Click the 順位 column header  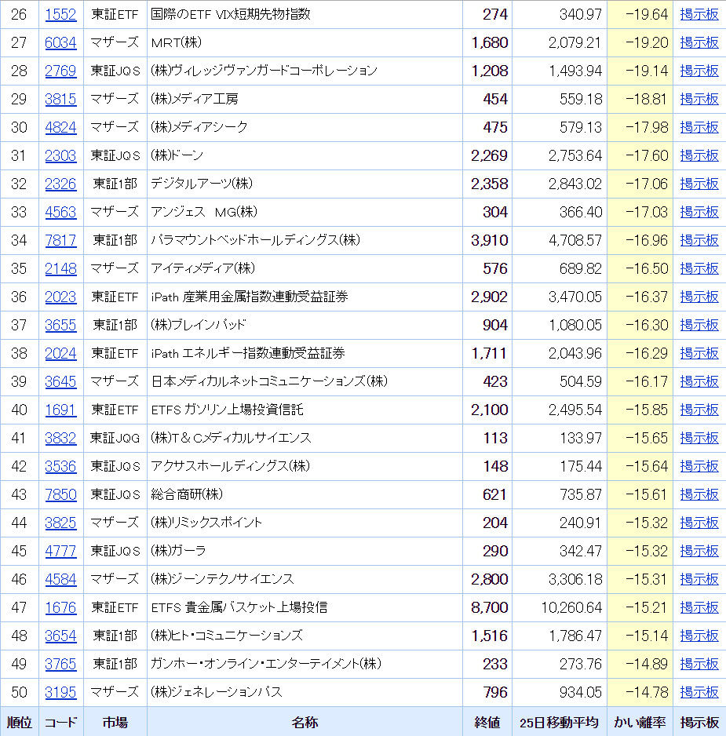point(20,722)
